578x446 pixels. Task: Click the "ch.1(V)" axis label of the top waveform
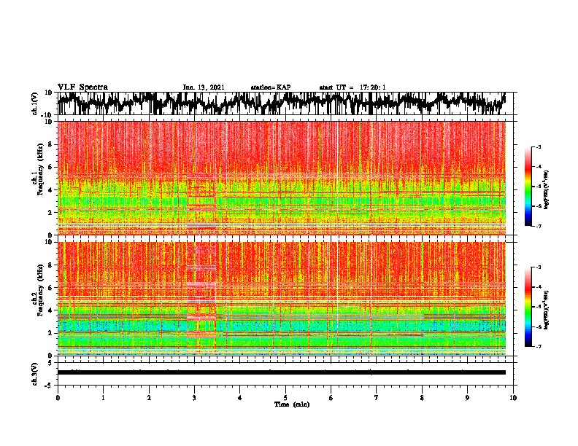click(x=35, y=103)
